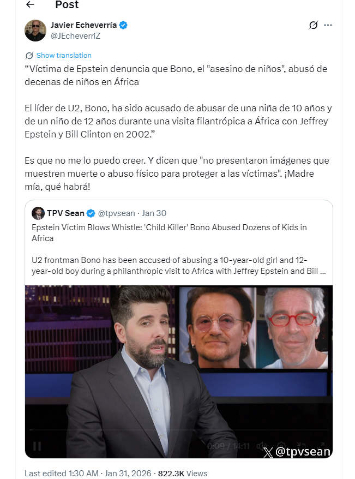Show translation of the Spanish post
355x479 pixels.
tap(64, 55)
